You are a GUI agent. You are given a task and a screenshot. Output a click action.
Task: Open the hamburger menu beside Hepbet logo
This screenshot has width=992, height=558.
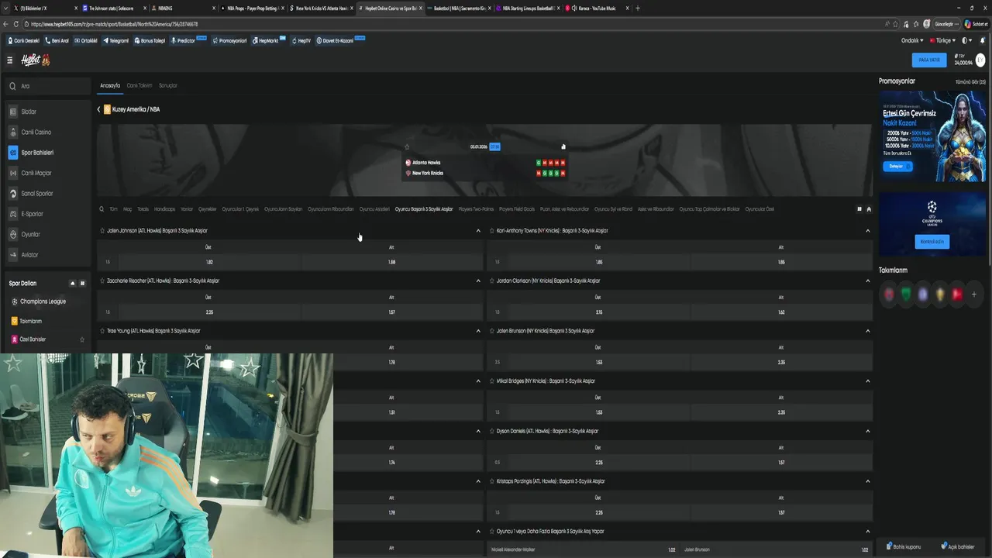click(x=10, y=60)
